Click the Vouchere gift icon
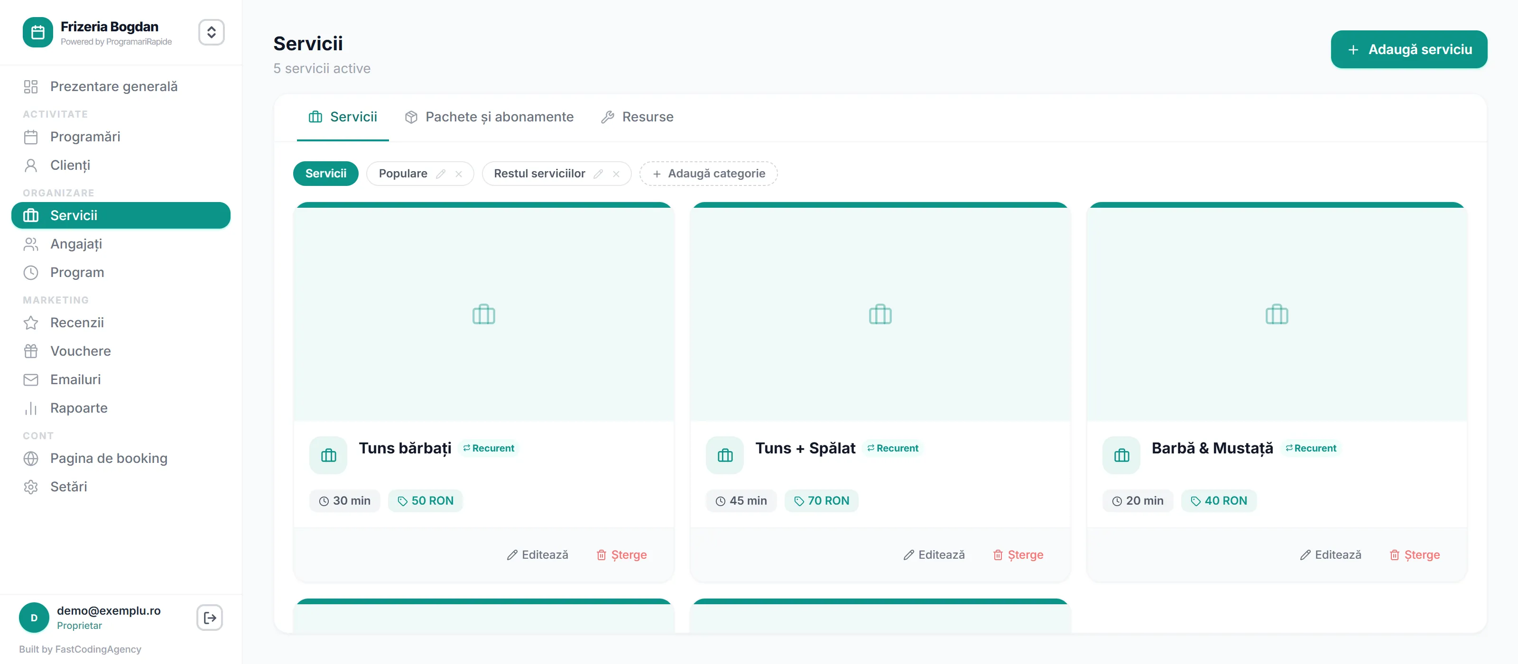1518x664 pixels. (31, 351)
